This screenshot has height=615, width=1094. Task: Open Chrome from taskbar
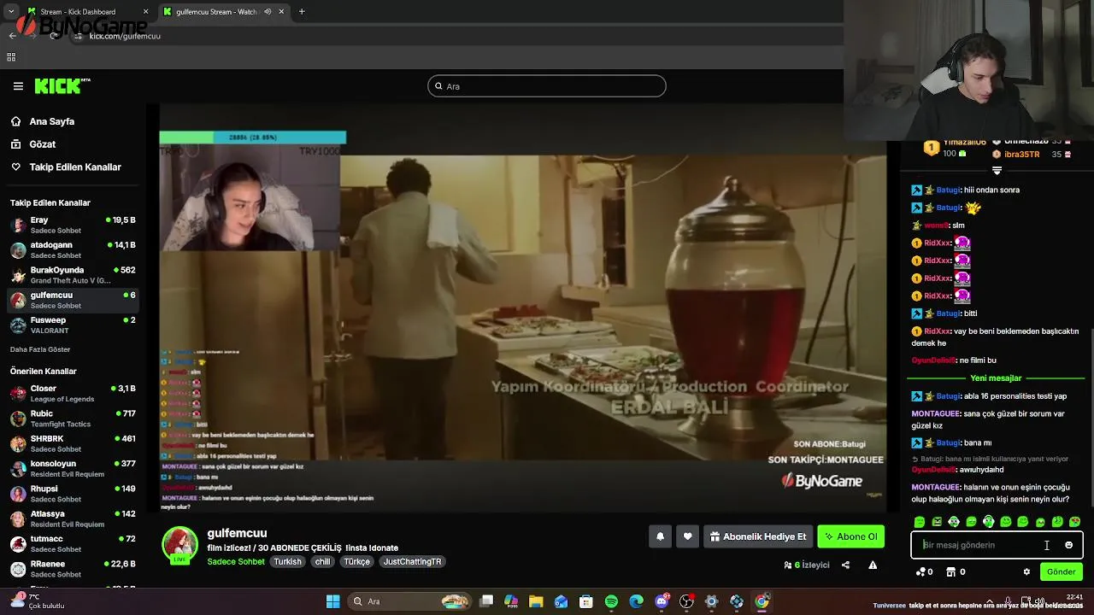[x=762, y=602]
